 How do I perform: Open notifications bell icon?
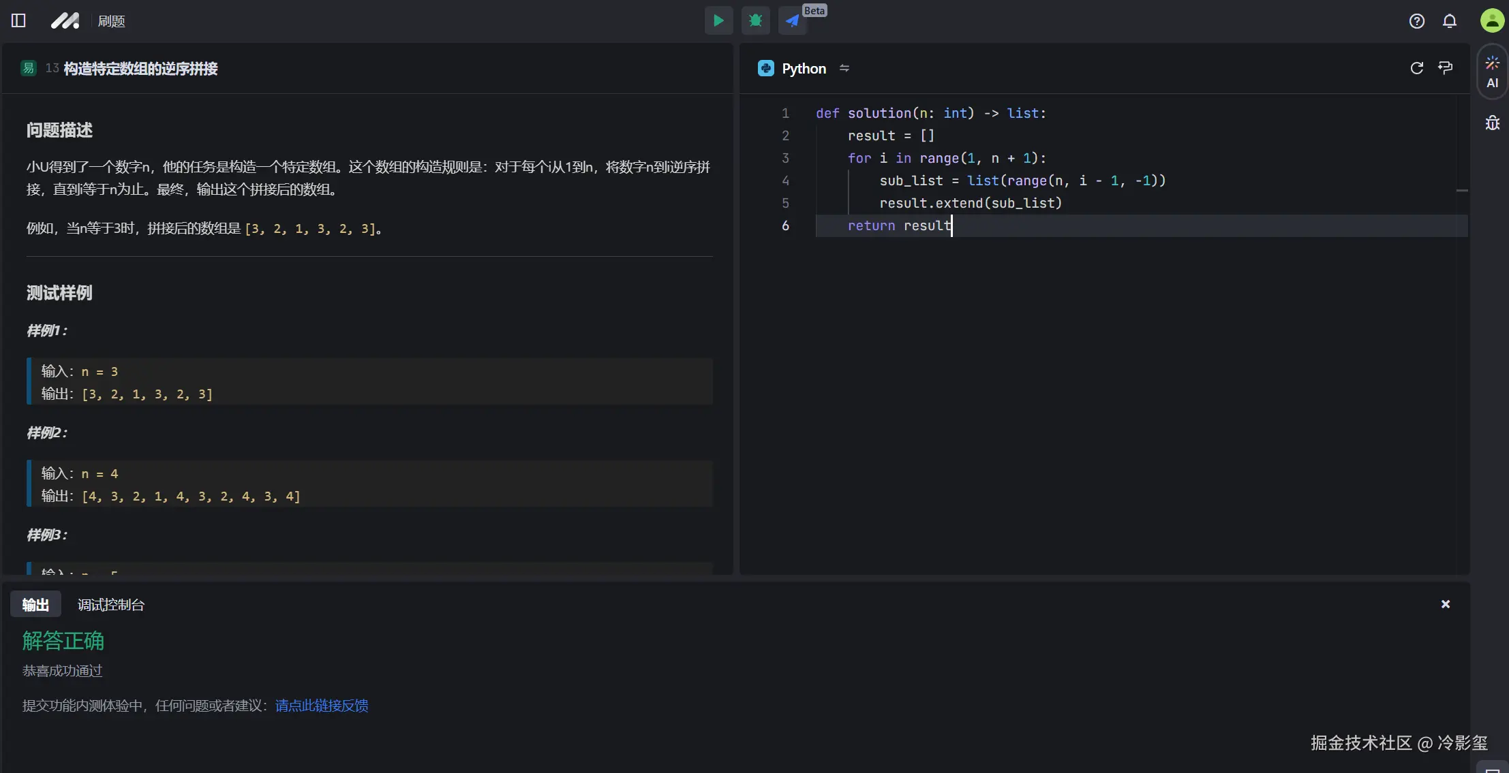click(x=1449, y=21)
